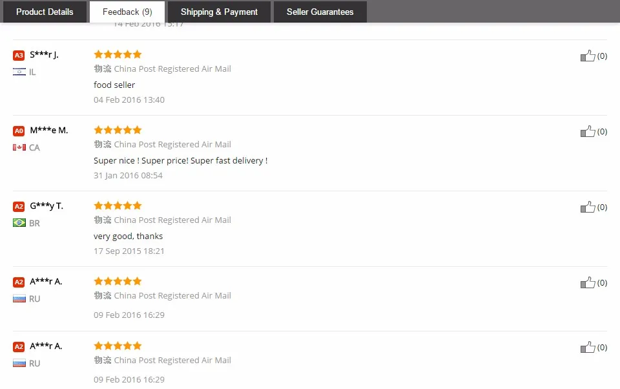Select the Feedback (9) tab

[x=127, y=12]
